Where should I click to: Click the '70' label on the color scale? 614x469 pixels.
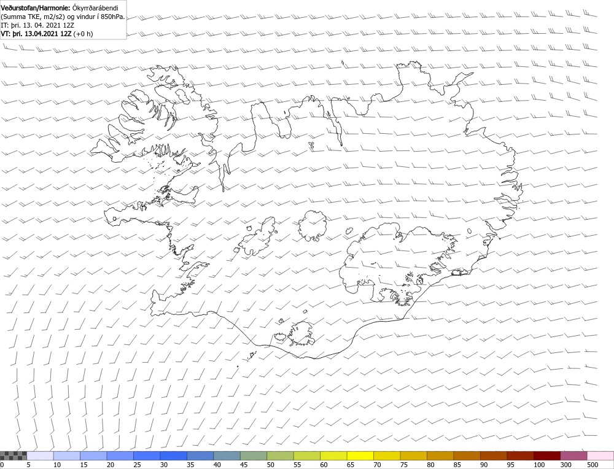378,465
